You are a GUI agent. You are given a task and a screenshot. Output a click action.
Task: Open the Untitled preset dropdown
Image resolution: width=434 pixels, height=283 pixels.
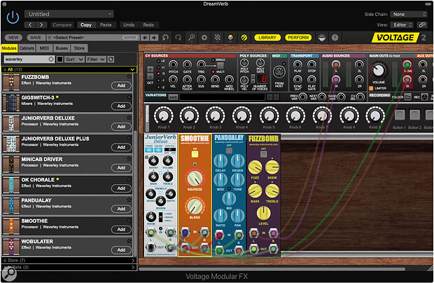[x=69, y=14]
